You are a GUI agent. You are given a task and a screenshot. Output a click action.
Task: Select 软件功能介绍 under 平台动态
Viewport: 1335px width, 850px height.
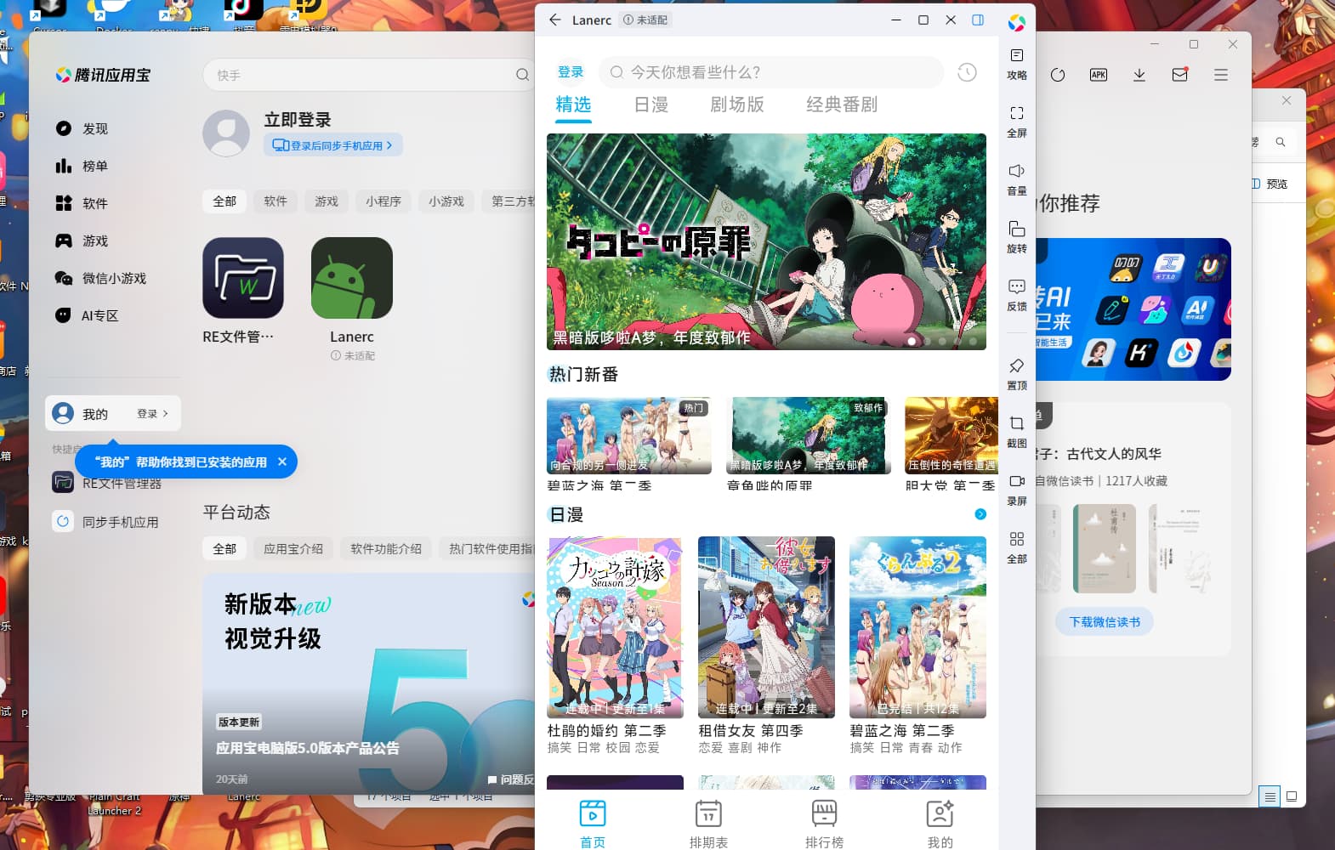click(x=386, y=549)
